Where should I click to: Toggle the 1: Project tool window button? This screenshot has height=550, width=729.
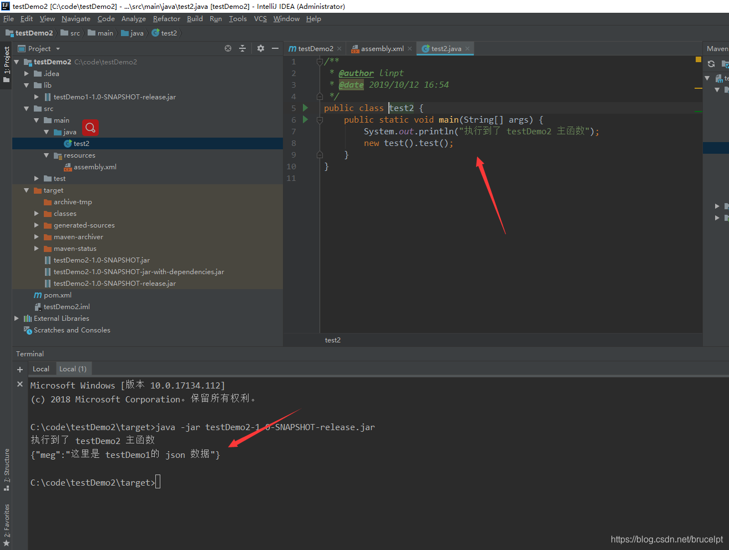click(x=6, y=64)
